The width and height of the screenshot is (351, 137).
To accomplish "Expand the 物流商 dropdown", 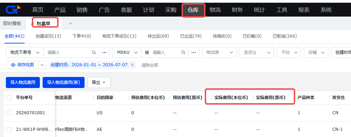I will [219, 52].
